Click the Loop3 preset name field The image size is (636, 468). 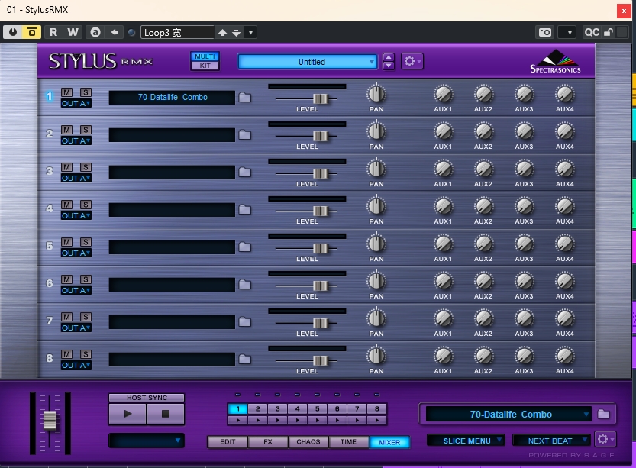point(177,32)
